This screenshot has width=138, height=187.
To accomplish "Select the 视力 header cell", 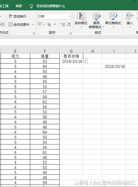I will pyautogui.click(x=15, y=56).
